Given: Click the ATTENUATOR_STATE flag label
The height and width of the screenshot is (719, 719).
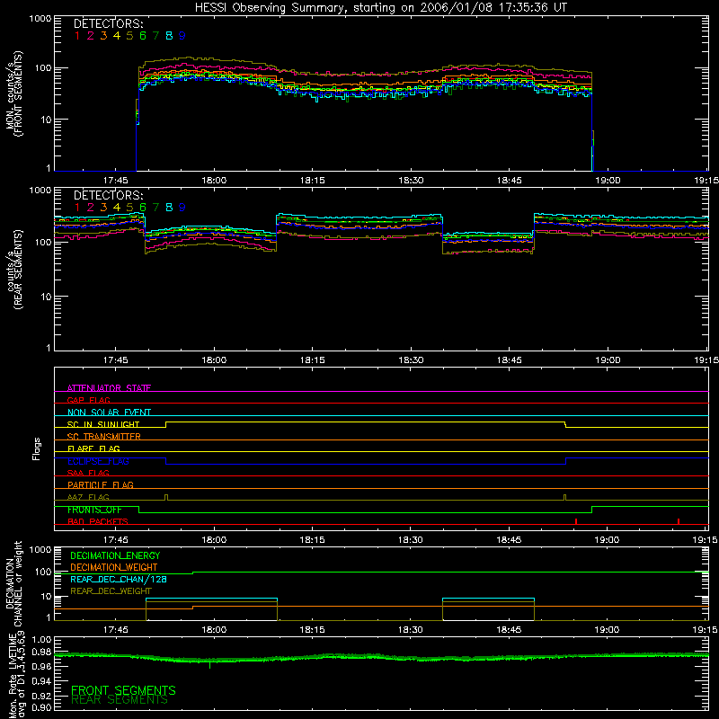Looking at the screenshot, I should coord(109,388).
